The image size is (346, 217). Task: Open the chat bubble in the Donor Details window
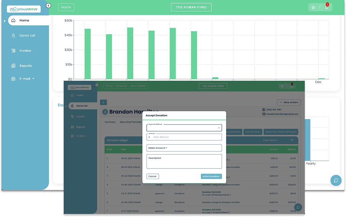coord(298,207)
